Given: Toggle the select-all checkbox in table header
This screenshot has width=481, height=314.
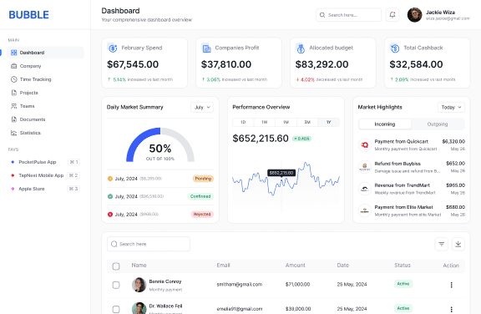Looking at the screenshot, I should [116, 266].
